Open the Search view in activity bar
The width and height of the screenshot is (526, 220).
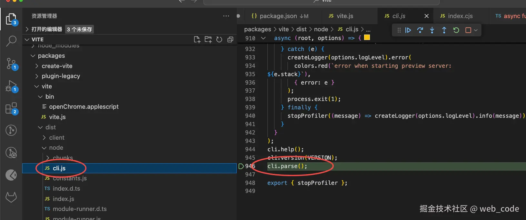11,41
